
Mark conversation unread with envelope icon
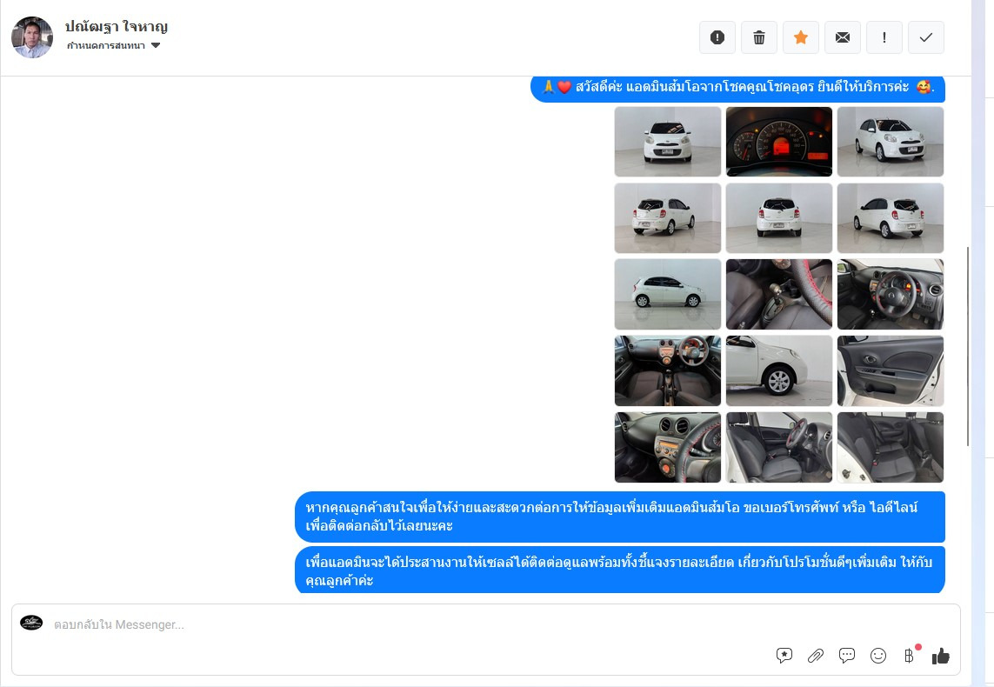(843, 37)
